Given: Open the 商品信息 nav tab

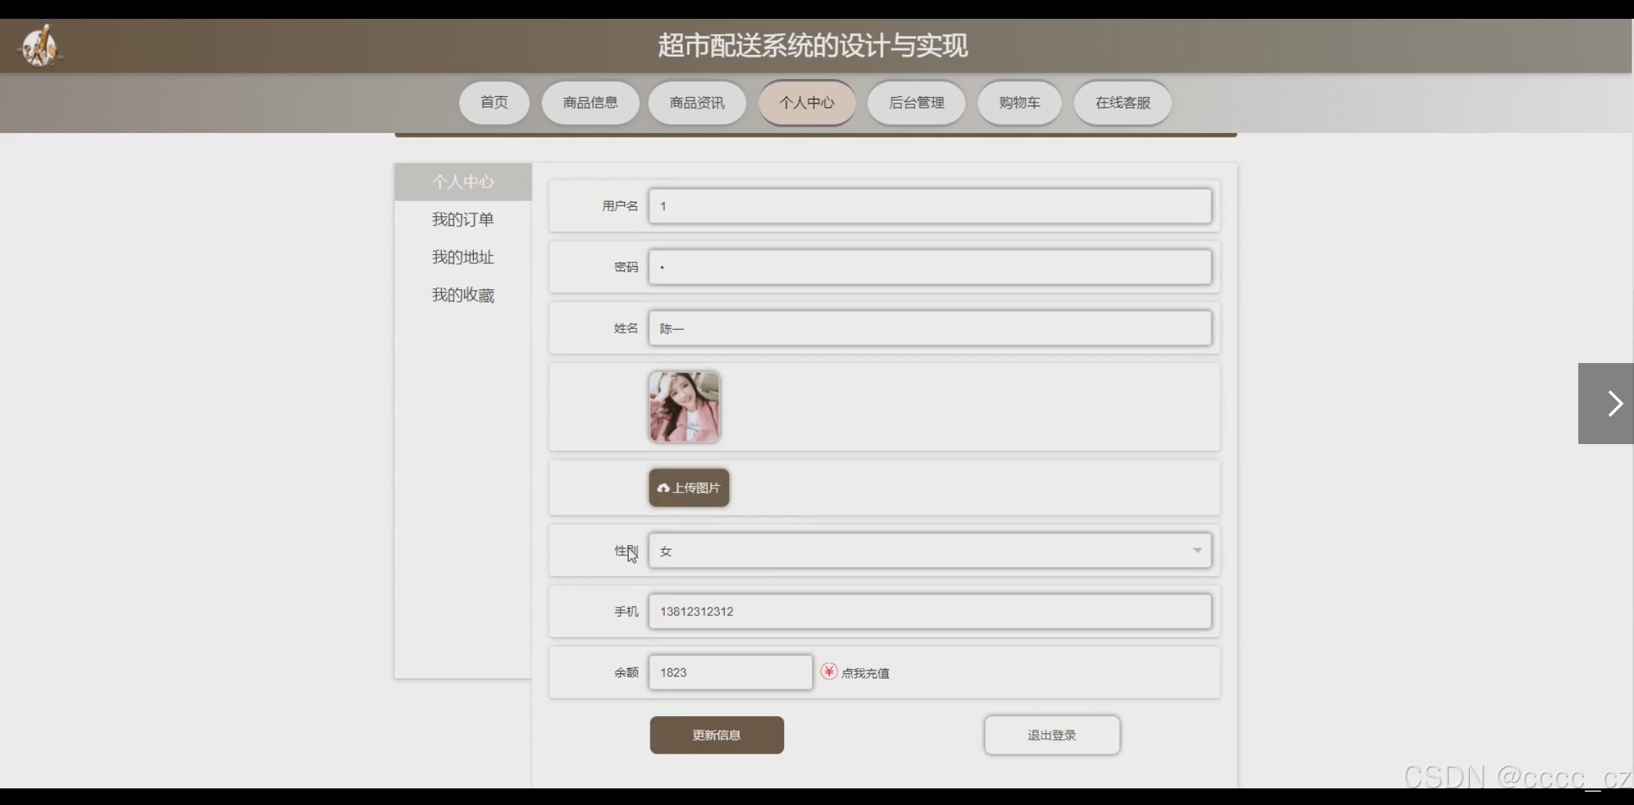Looking at the screenshot, I should (590, 103).
